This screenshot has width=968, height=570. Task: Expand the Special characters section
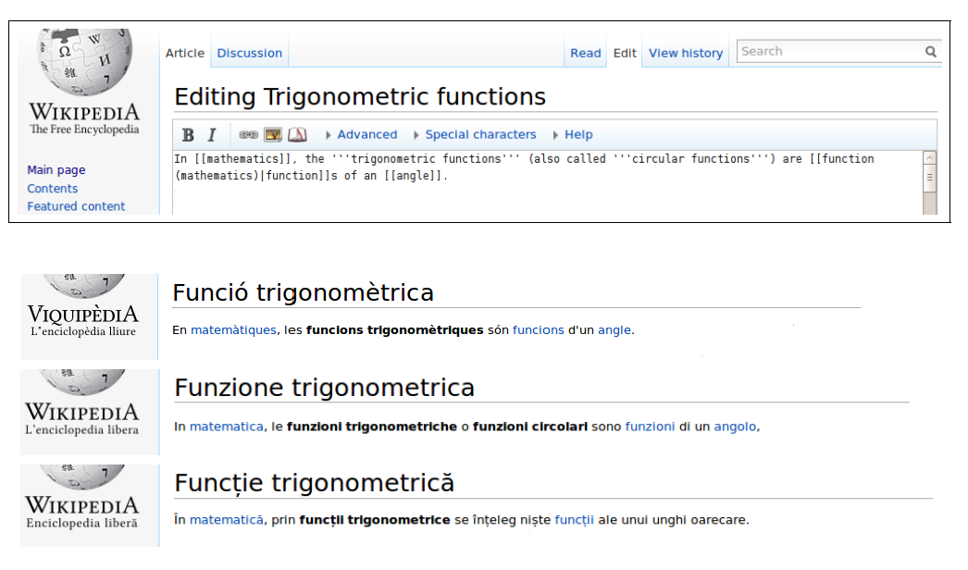coord(475,135)
